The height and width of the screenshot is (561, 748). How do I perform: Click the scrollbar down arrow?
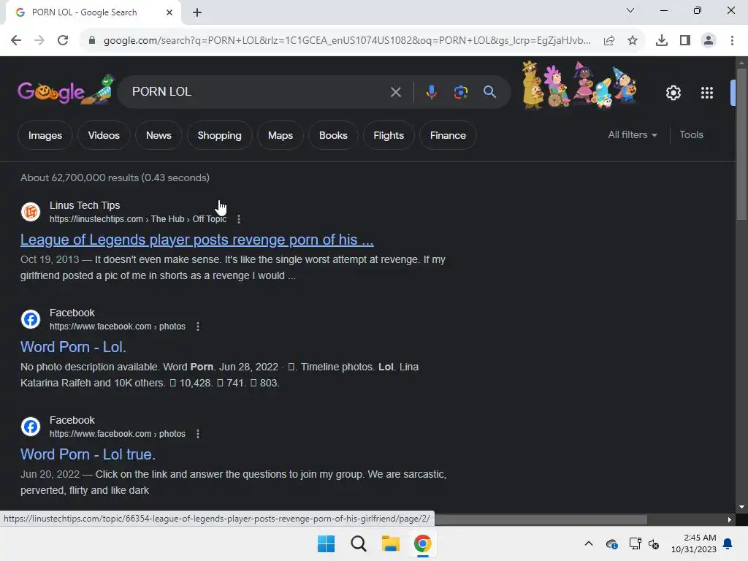pyautogui.click(x=741, y=507)
